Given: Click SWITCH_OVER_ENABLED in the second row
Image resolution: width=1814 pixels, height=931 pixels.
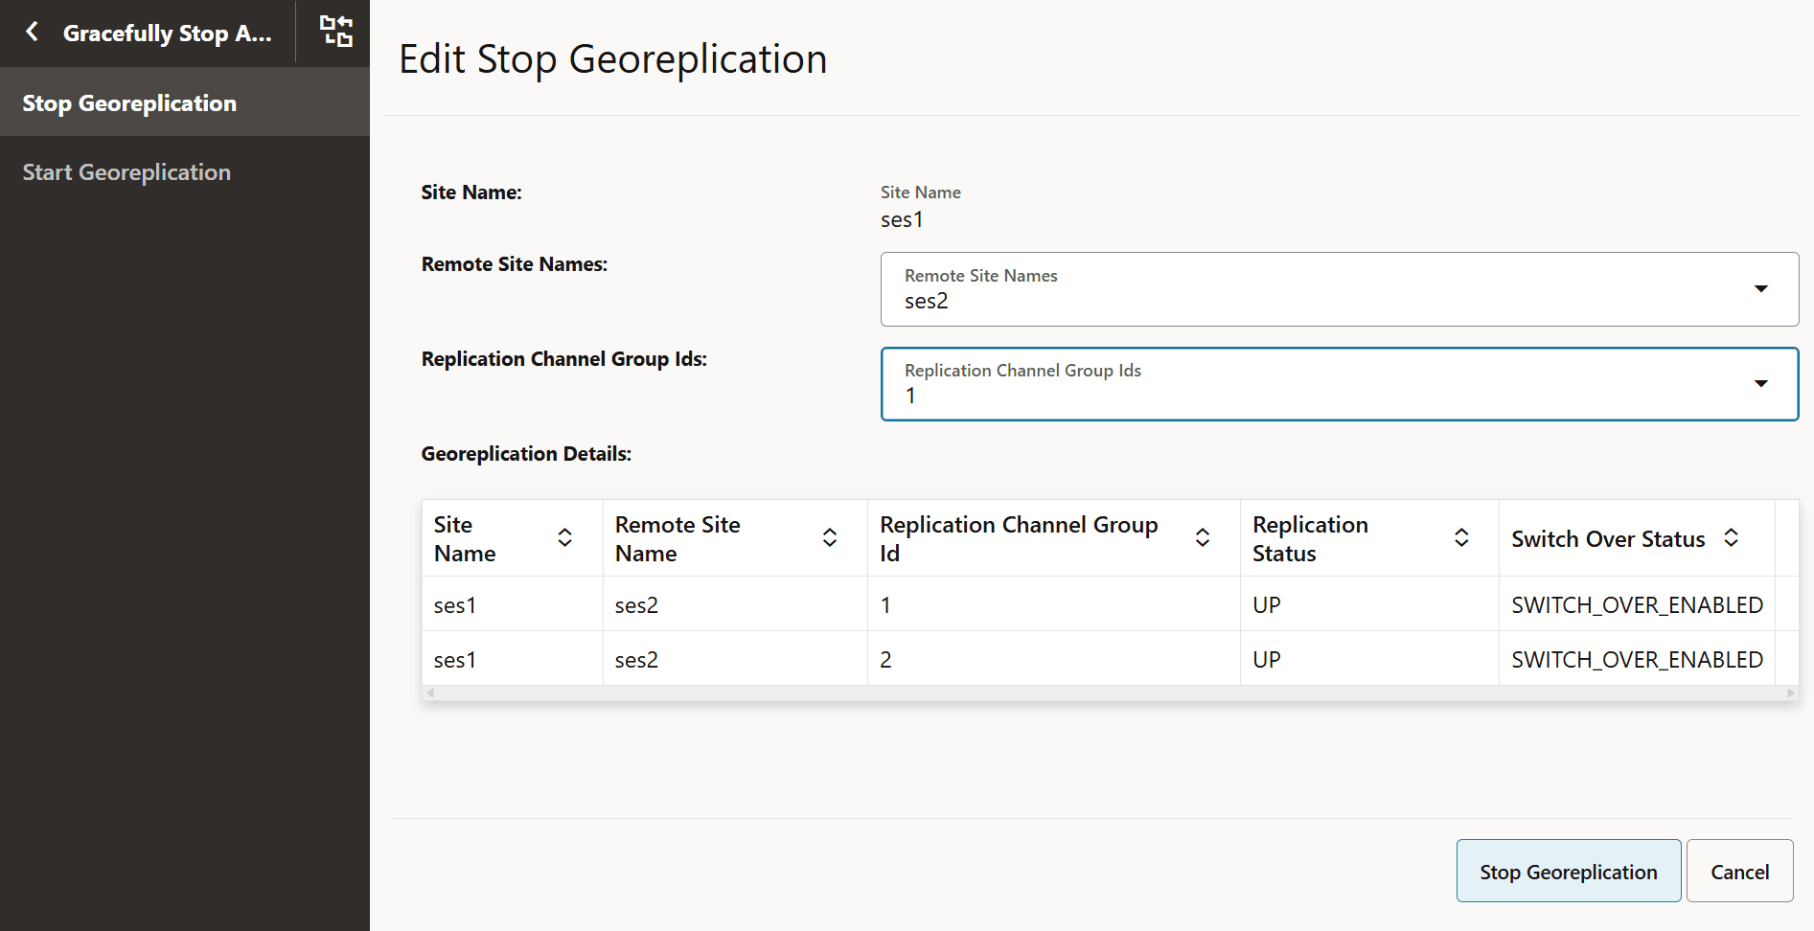Looking at the screenshot, I should (x=1637, y=660).
